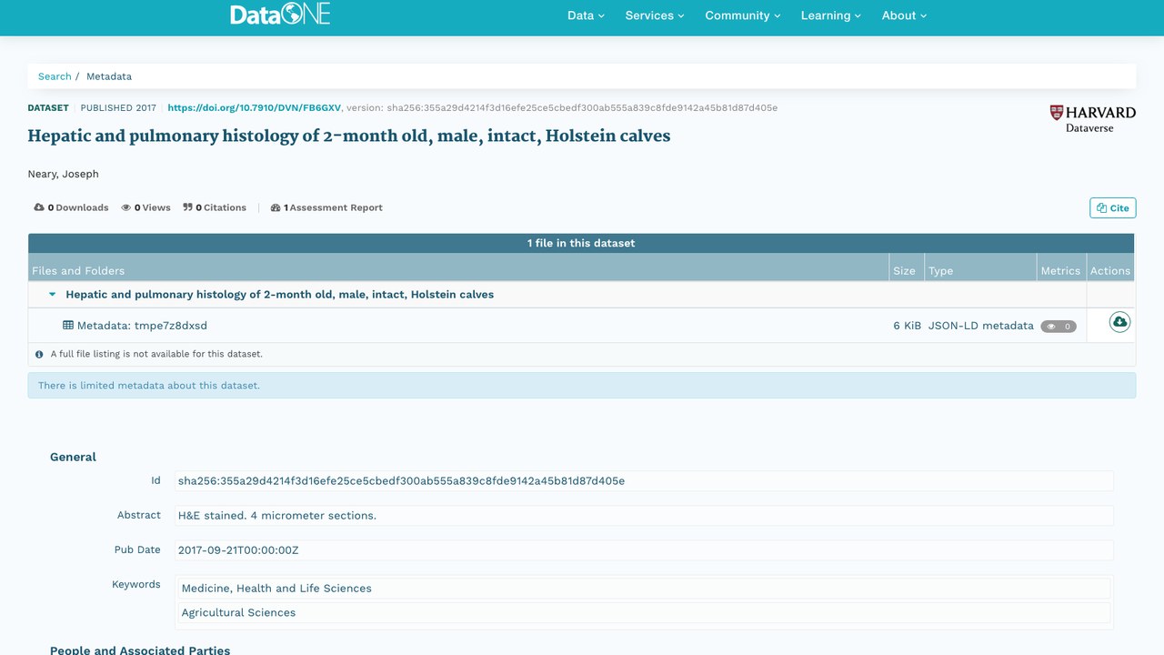Click the limited metadata notice banner
Viewport: 1164px width, 655px height.
(582, 385)
